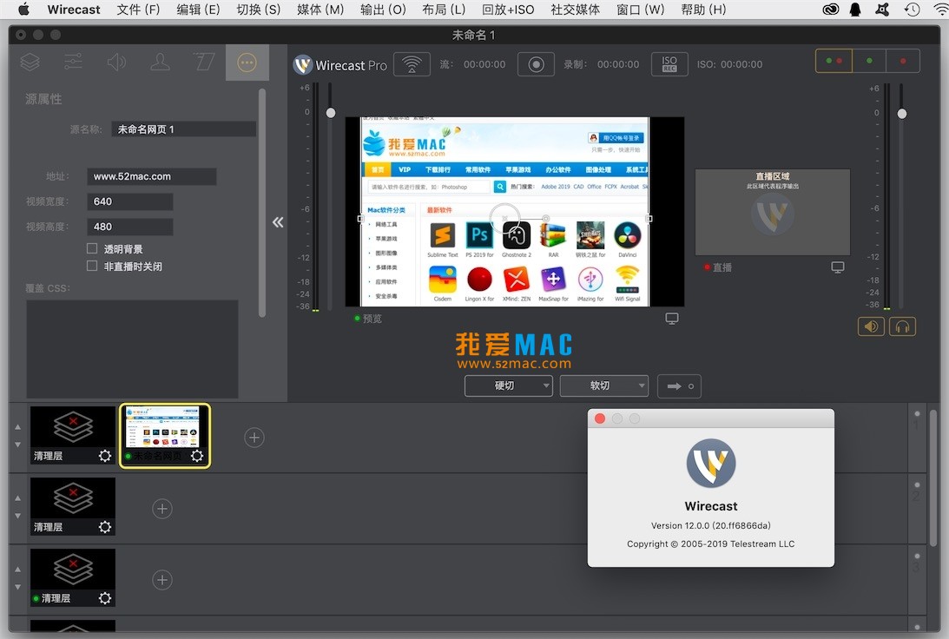
Task: Select the ellipsis source properties icon
Action: tap(247, 62)
